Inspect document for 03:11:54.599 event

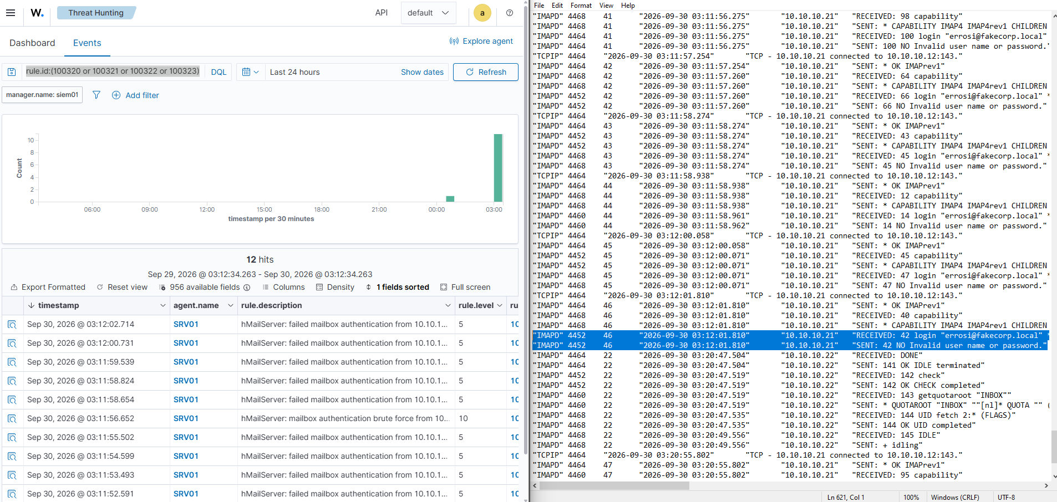12,456
